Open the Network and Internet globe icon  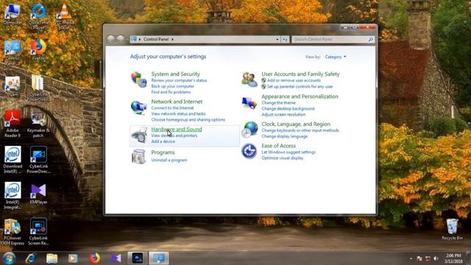point(138,107)
